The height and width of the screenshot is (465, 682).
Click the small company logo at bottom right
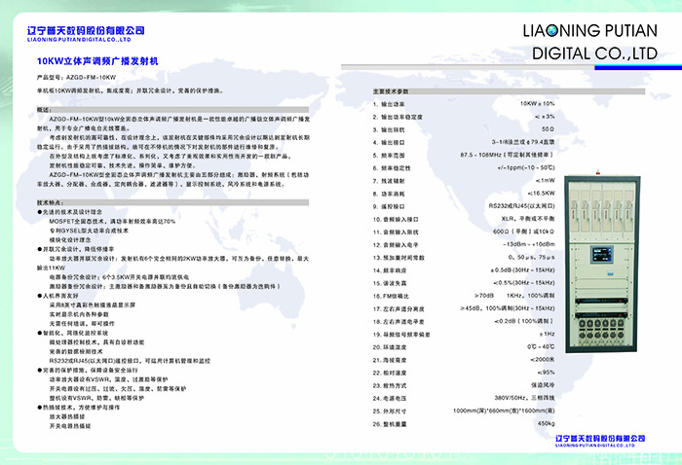[600, 441]
